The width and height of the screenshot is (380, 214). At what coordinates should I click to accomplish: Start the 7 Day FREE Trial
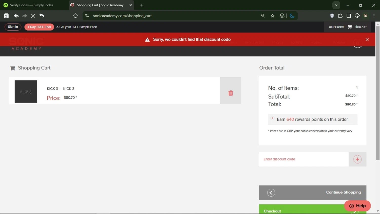pos(39,27)
